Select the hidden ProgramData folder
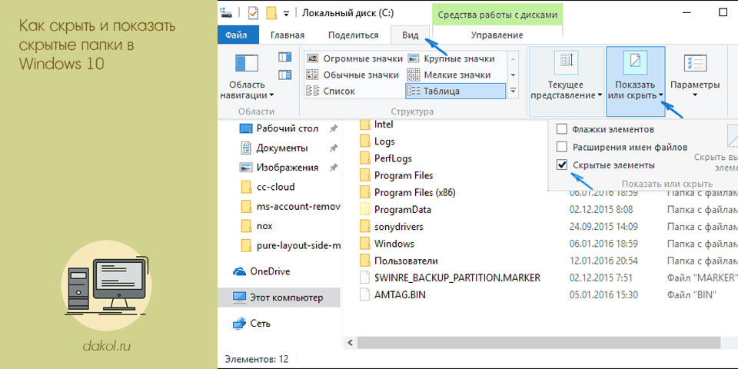 (x=395, y=209)
